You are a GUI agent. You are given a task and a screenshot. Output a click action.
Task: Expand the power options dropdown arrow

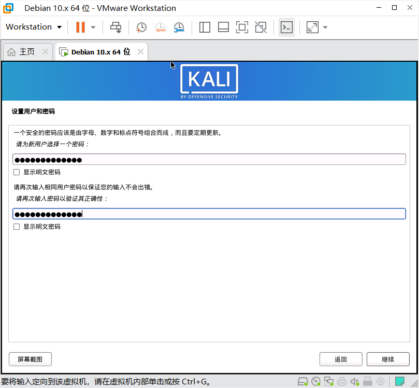[93, 27]
